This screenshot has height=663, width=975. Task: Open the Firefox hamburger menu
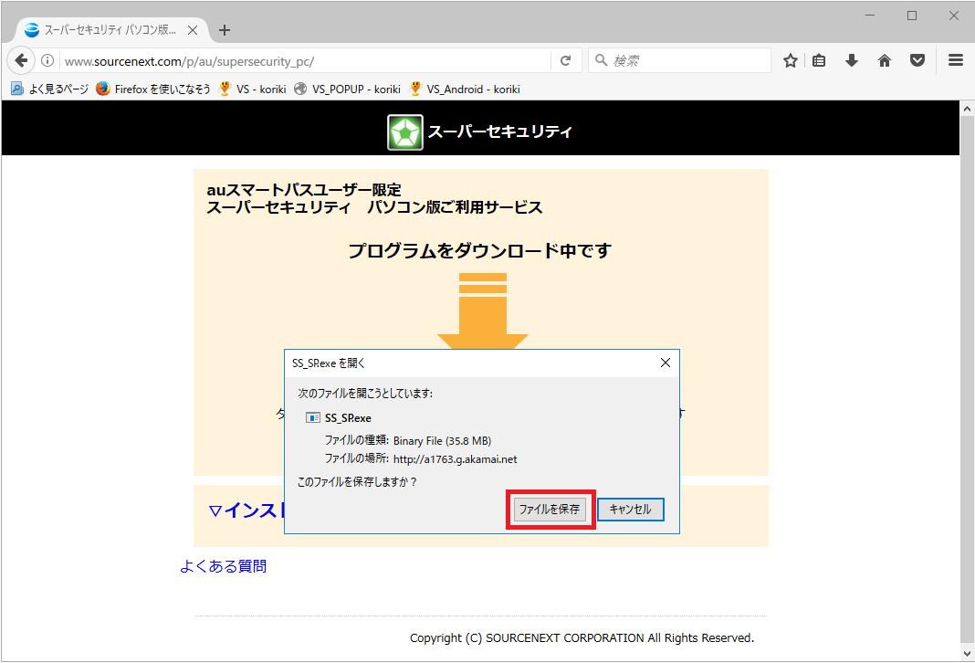coord(956,60)
